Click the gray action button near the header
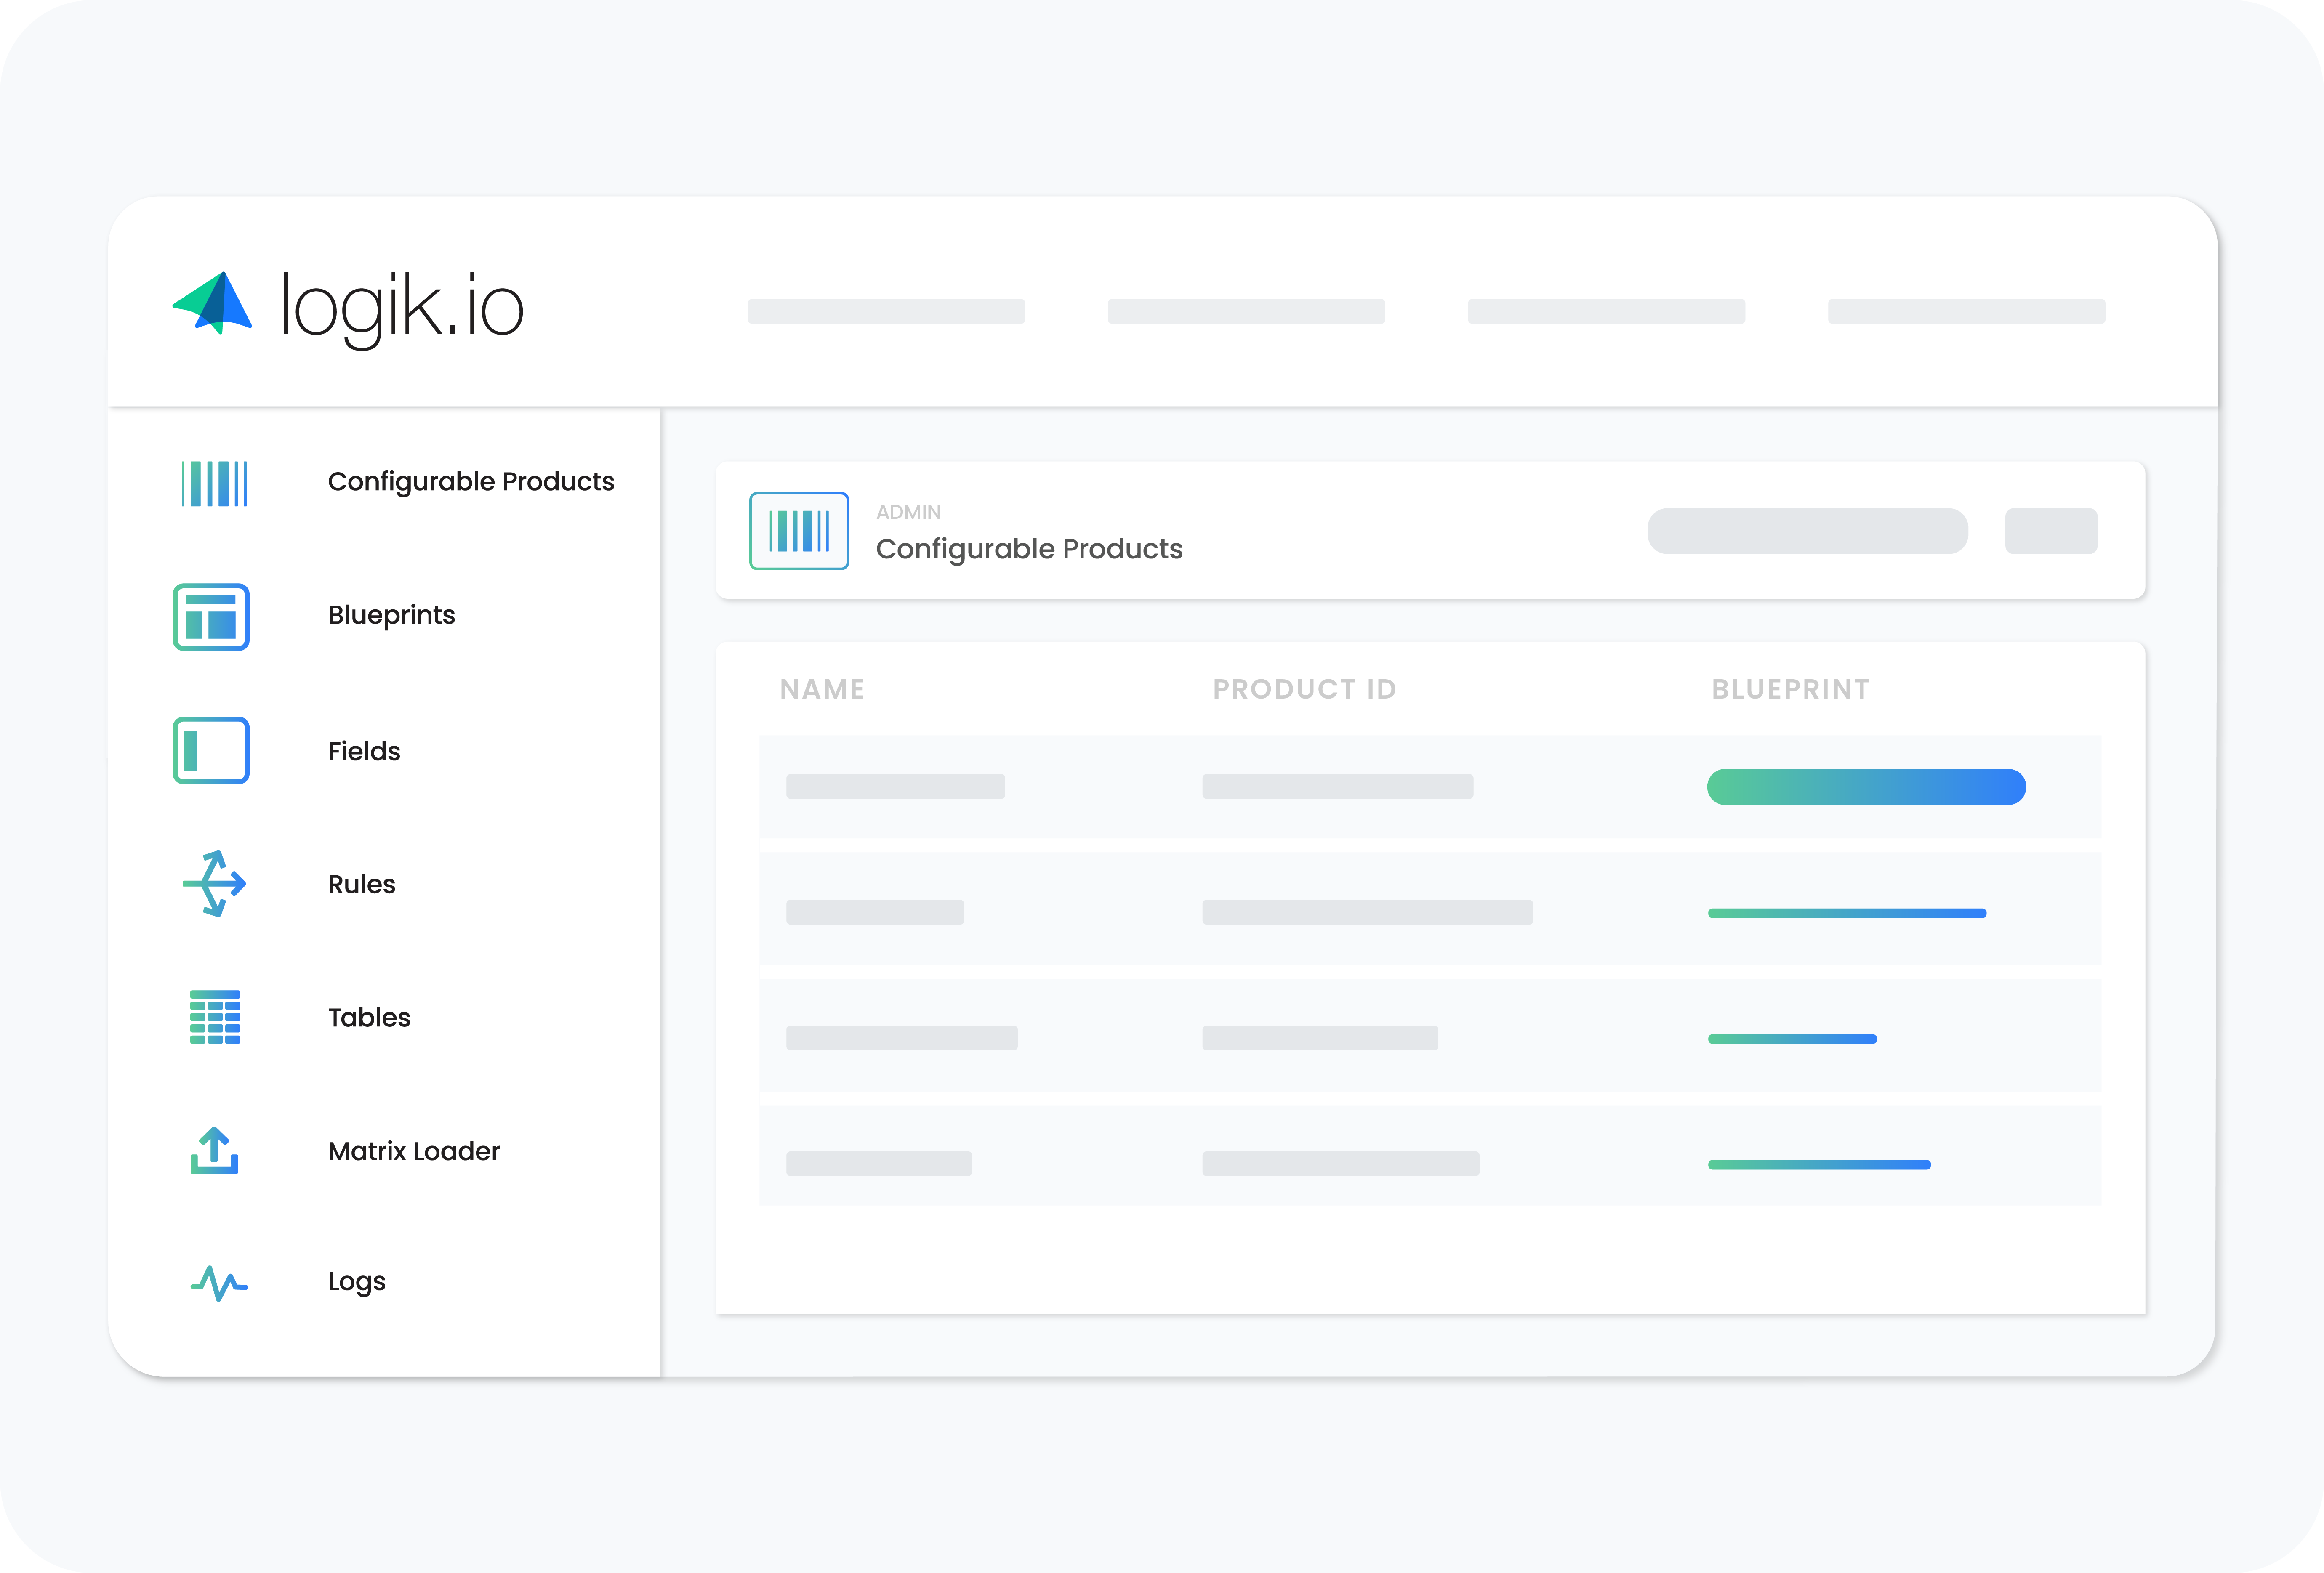This screenshot has height=1573, width=2324. pos(2051,531)
